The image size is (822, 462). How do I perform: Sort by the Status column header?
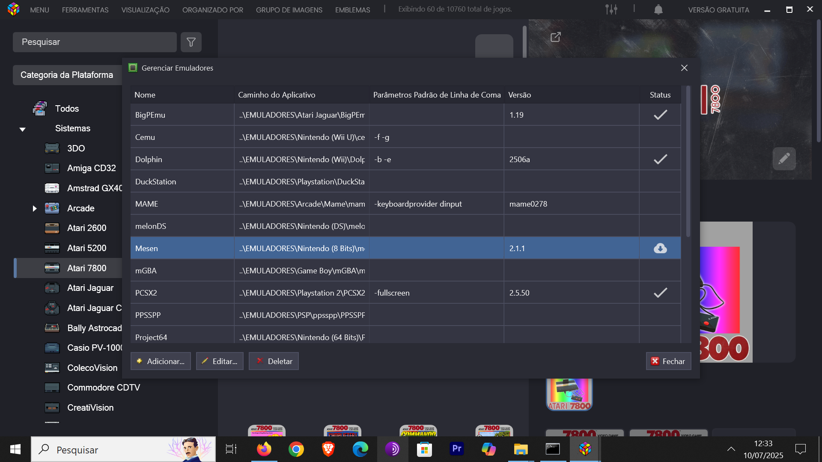[x=660, y=95]
